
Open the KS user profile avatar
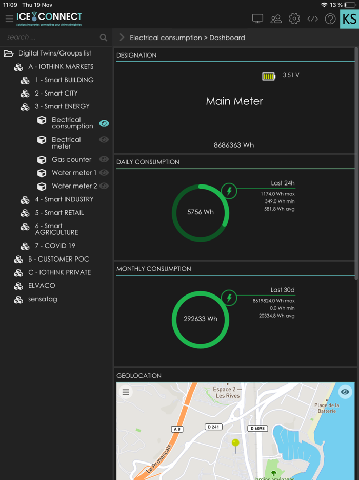point(349,19)
